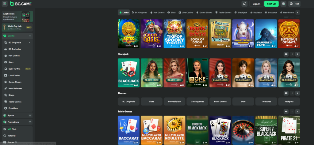Switch to BC Originals top tab
This screenshot has height=145, width=314.
[140, 12]
